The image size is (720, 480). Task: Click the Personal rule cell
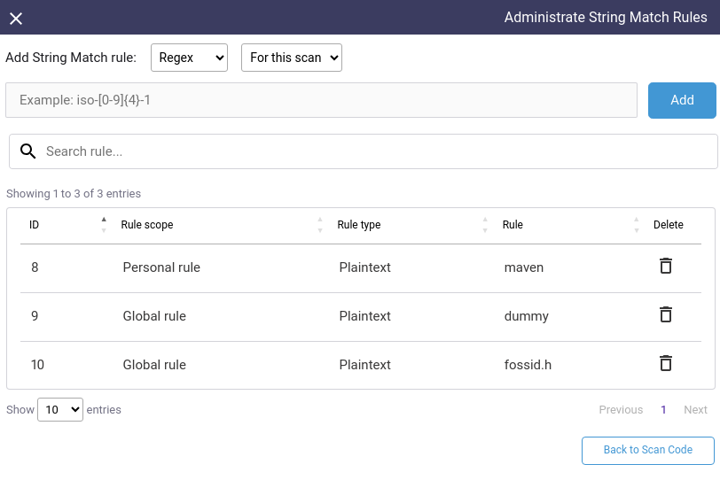pyautogui.click(x=161, y=267)
